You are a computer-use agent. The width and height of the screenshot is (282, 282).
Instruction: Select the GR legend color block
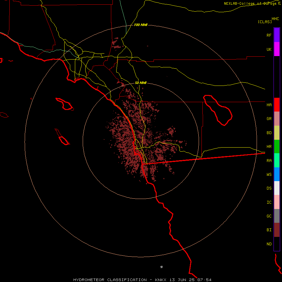[277, 119]
